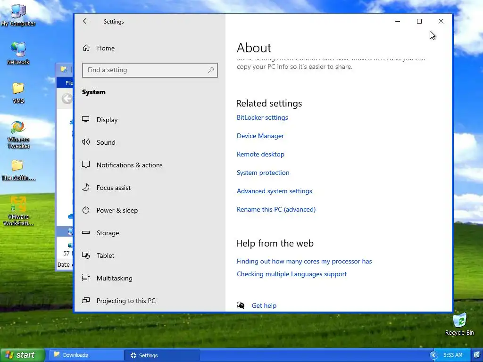Open Notifications & actions settings
The height and width of the screenshot is (362, 483).
[122, 165]
